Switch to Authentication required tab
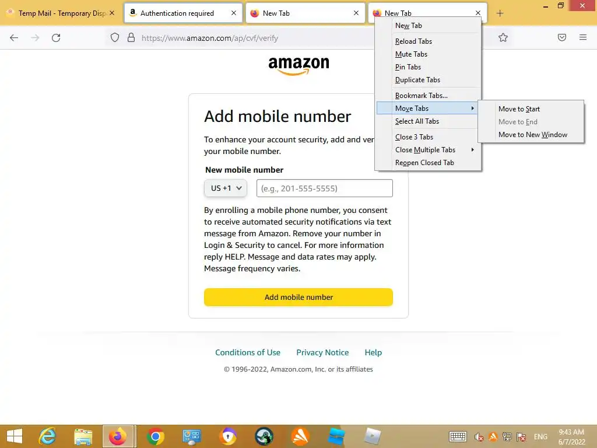597x448 pixels. point(184,13)
